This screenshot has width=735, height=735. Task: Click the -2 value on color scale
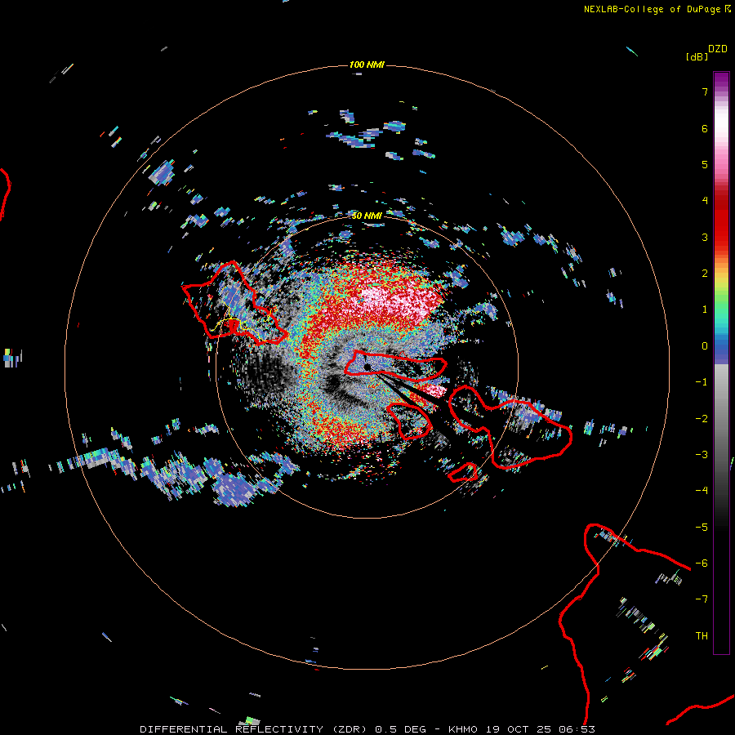(702, 418)
